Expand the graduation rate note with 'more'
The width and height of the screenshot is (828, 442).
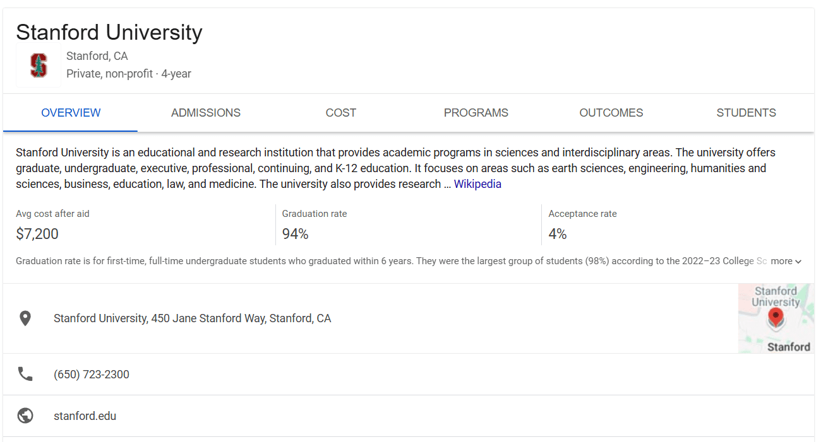point(786,261)
